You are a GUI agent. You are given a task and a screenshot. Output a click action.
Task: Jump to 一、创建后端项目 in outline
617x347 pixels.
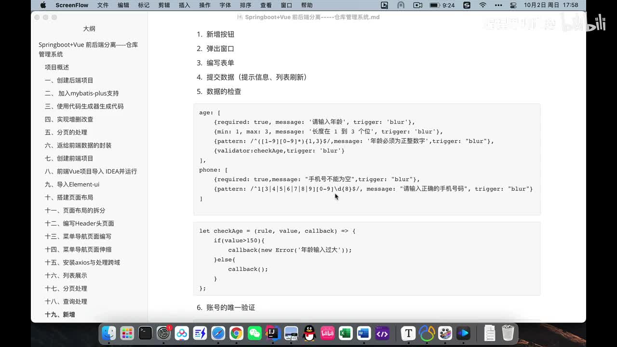[x=69, y=80]
